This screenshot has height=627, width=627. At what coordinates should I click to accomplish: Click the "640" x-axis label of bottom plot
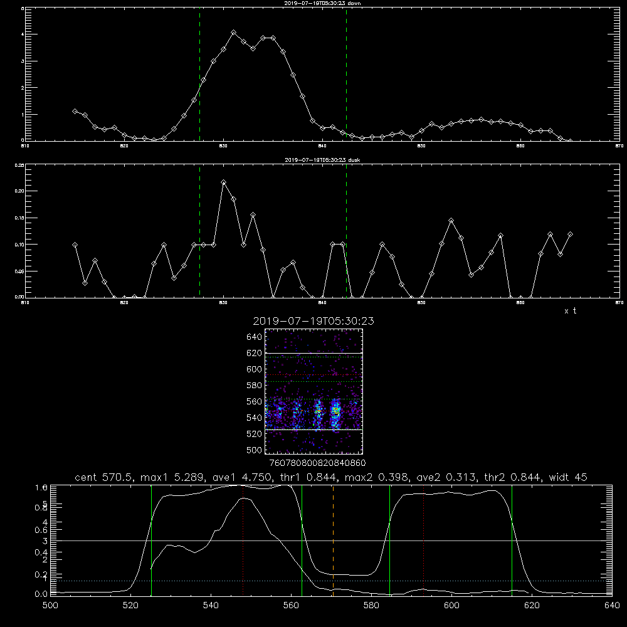(612, 606)
